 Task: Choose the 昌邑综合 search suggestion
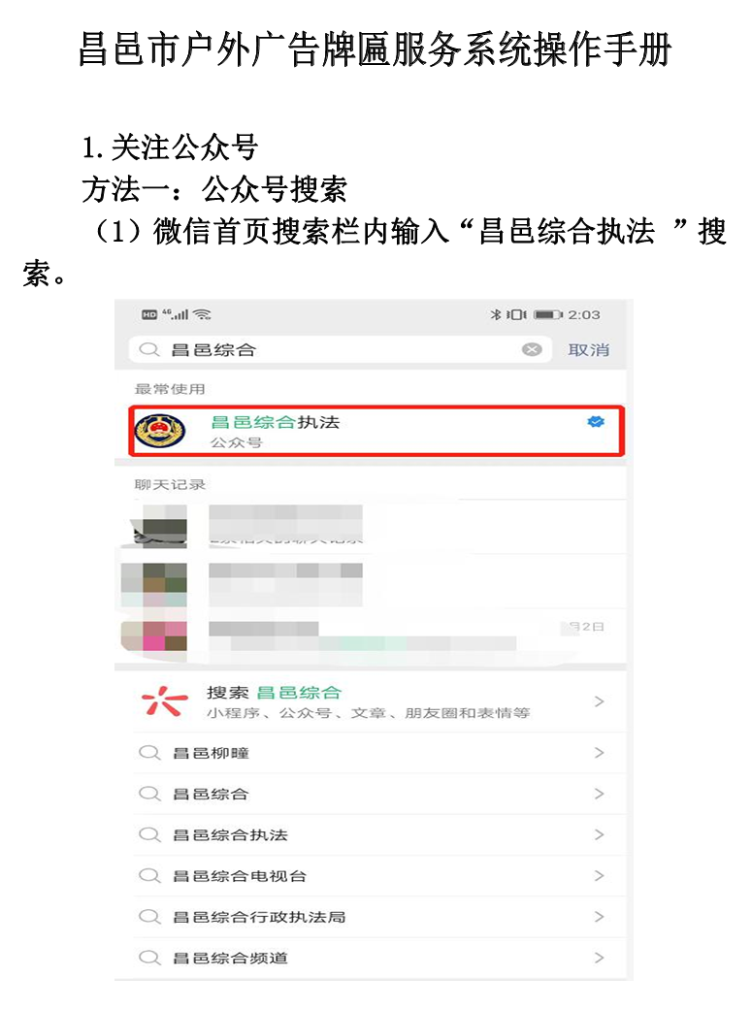[371, 794]
